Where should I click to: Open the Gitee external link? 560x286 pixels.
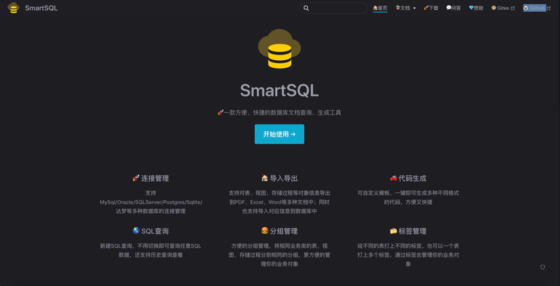pyautogui.click(x=503, y=8)
